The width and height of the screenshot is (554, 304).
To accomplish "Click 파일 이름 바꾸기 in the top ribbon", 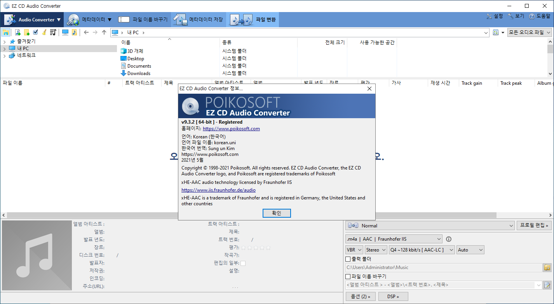I will 143,19.
